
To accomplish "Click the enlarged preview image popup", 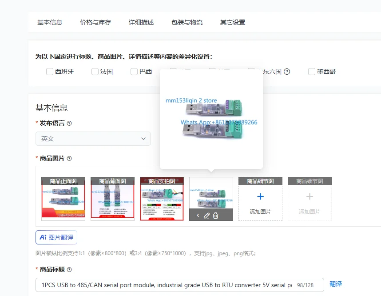I will 211,119.
